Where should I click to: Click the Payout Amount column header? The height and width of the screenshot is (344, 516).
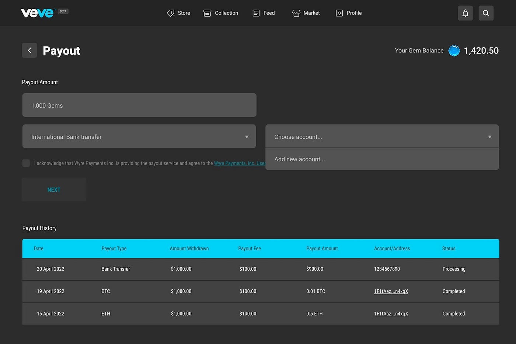pos(322,249)
